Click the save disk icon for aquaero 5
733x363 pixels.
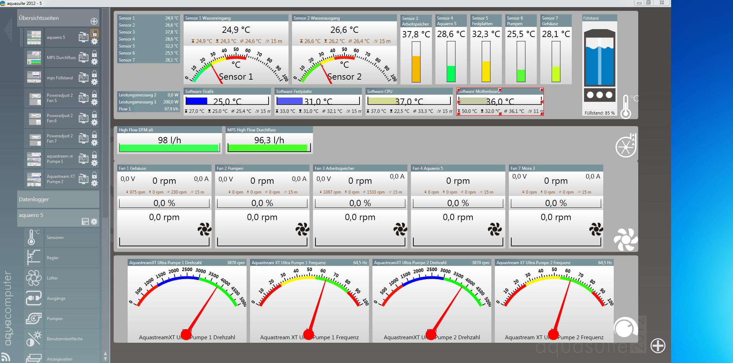pos(85,222)
